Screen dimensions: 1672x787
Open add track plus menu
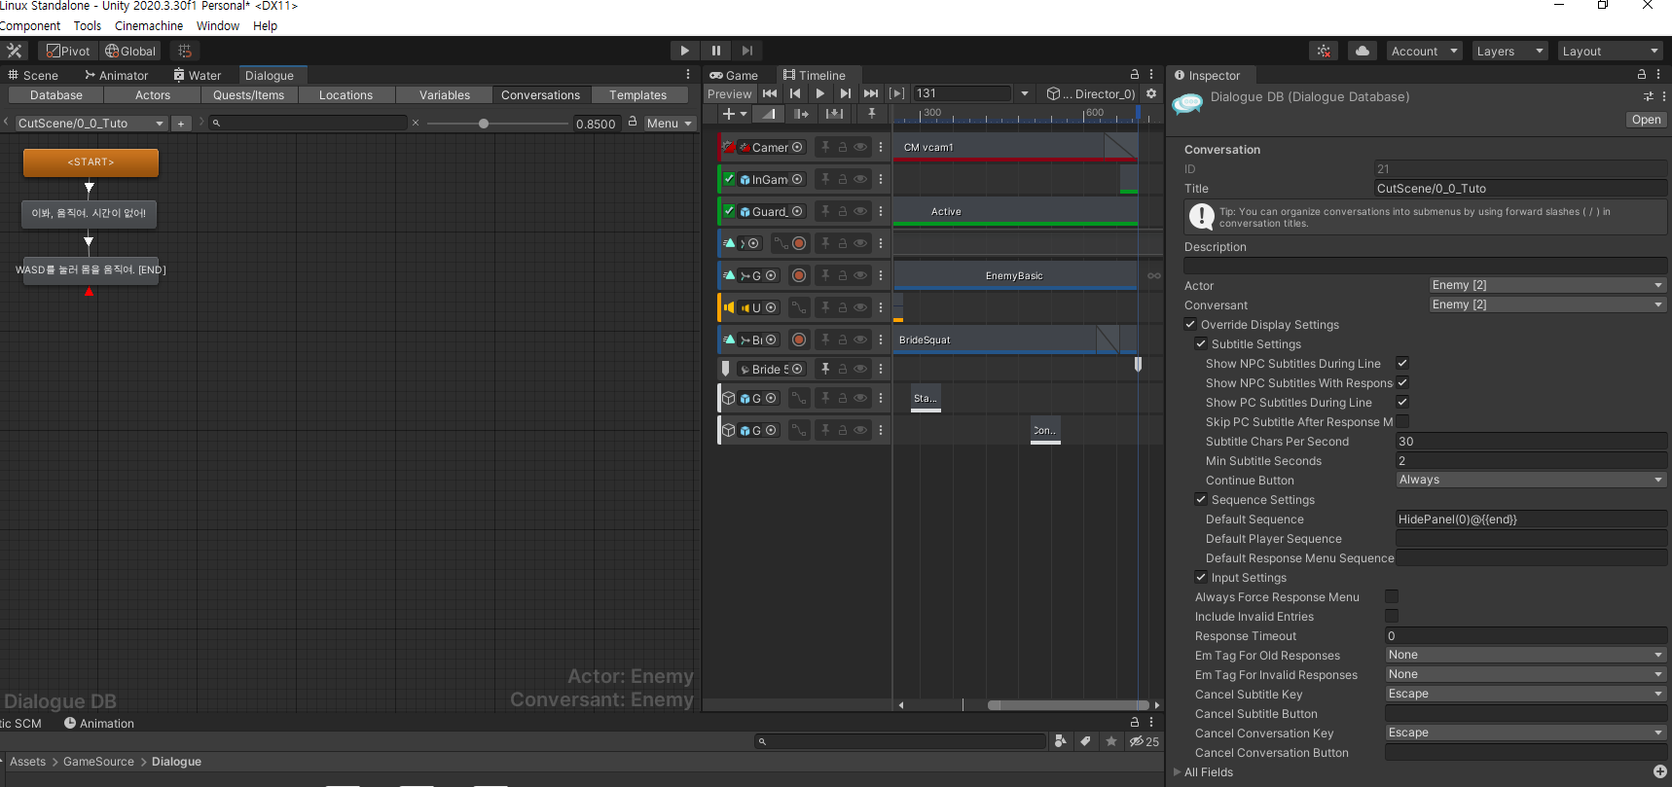coord(734,114)
